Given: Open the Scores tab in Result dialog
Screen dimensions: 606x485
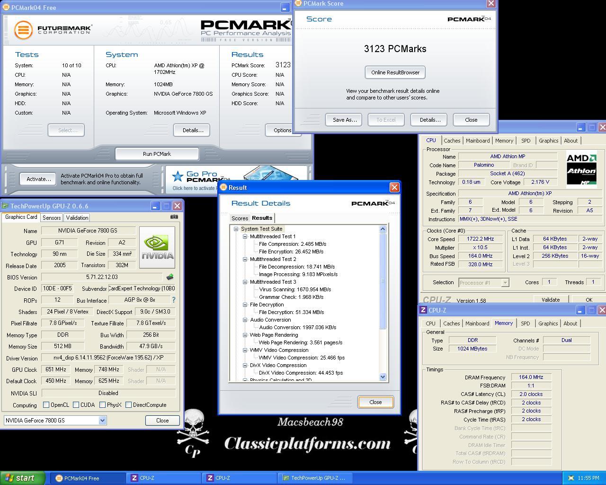Looking at the screenshot, I should (240, 218).
